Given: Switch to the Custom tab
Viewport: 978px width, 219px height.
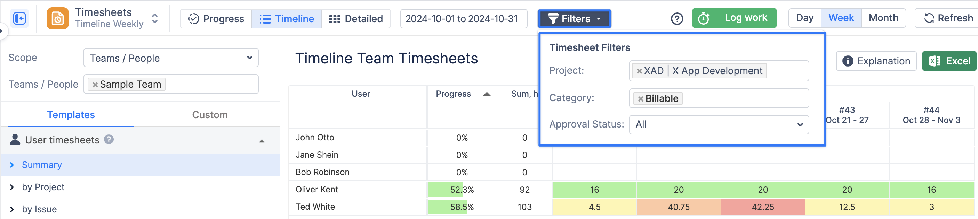Looking at the screenshot, I should pos(210,115).
